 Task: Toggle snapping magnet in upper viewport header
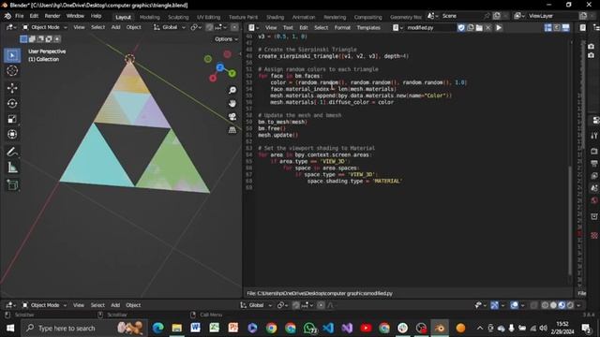[209, 27]
